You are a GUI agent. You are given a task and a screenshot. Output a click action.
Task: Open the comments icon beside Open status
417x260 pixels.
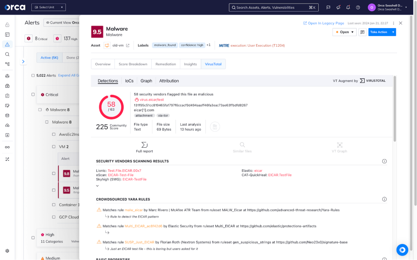pos(362,32)
